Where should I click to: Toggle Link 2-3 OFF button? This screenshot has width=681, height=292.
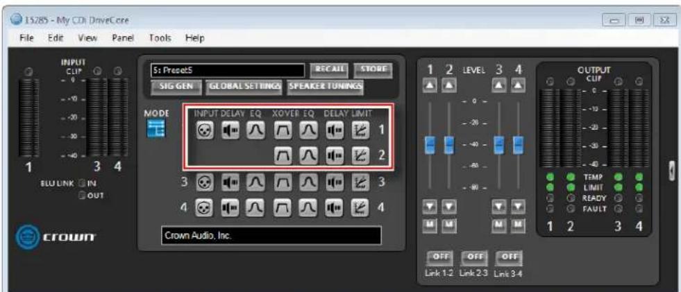[475, 258]
